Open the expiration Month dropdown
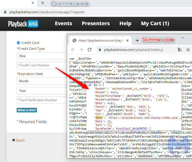 (42, 81)
